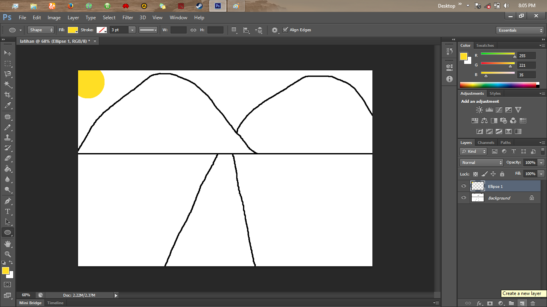Switch to the Channels tab
Image resolution: width=547 pixels, height=307 pixels.
point(486,142)
